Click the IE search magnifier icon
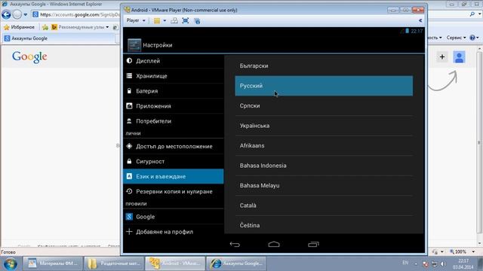Screen dimensions: 483x271 point(472,14)
